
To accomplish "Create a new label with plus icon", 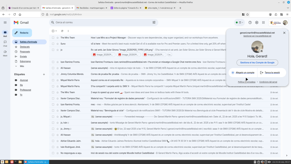I will (x=44, y=74).
